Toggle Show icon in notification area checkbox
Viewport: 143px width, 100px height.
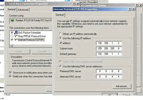click(x=10, y=73)
